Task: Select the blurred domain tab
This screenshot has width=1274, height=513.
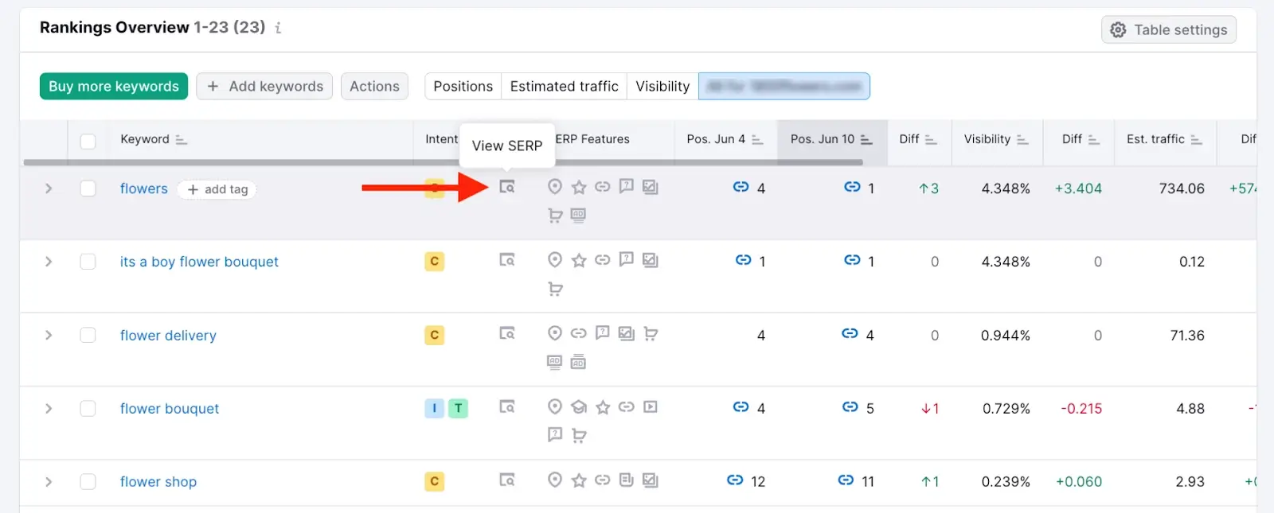Action: coord(784,86)
